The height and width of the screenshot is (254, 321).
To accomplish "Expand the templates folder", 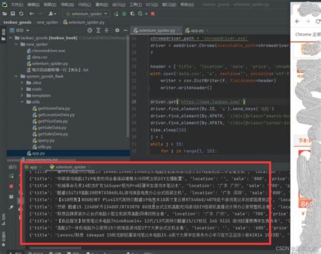I will click(x=22, y=96).
